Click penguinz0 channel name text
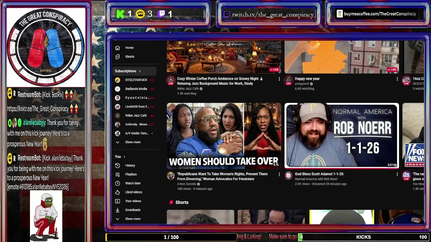431x242 pixels. click(302, 84)
